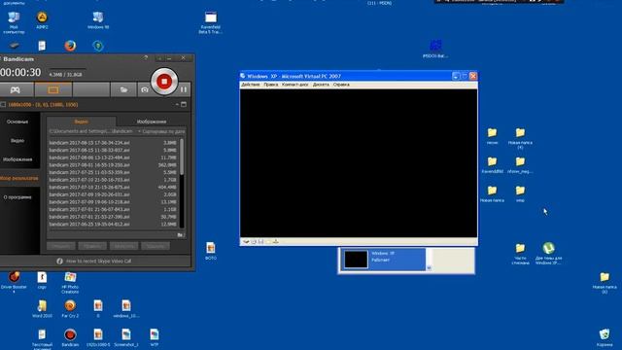This screenshot has width=622, height=350.
Task: Open Bandicam help question mark icon
Action: click(x=146, y=58)
